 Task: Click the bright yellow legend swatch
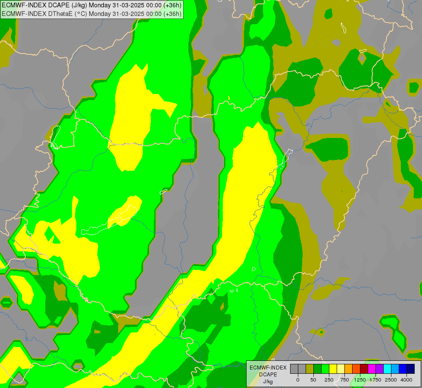[x=333, y=369]
